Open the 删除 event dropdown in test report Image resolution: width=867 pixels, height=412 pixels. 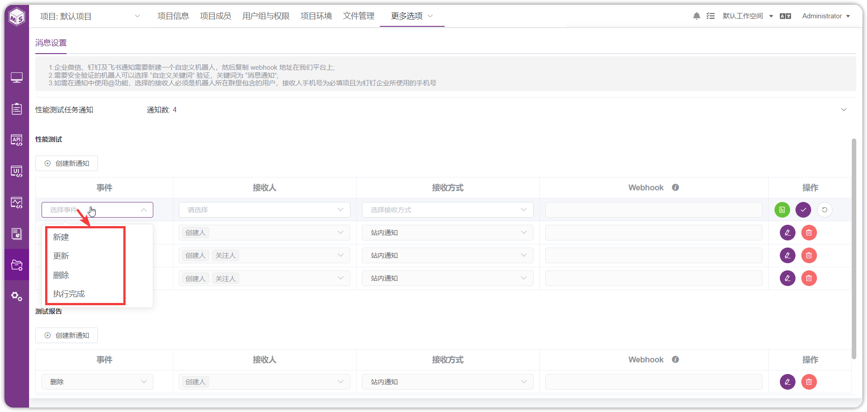coord(97,382)
